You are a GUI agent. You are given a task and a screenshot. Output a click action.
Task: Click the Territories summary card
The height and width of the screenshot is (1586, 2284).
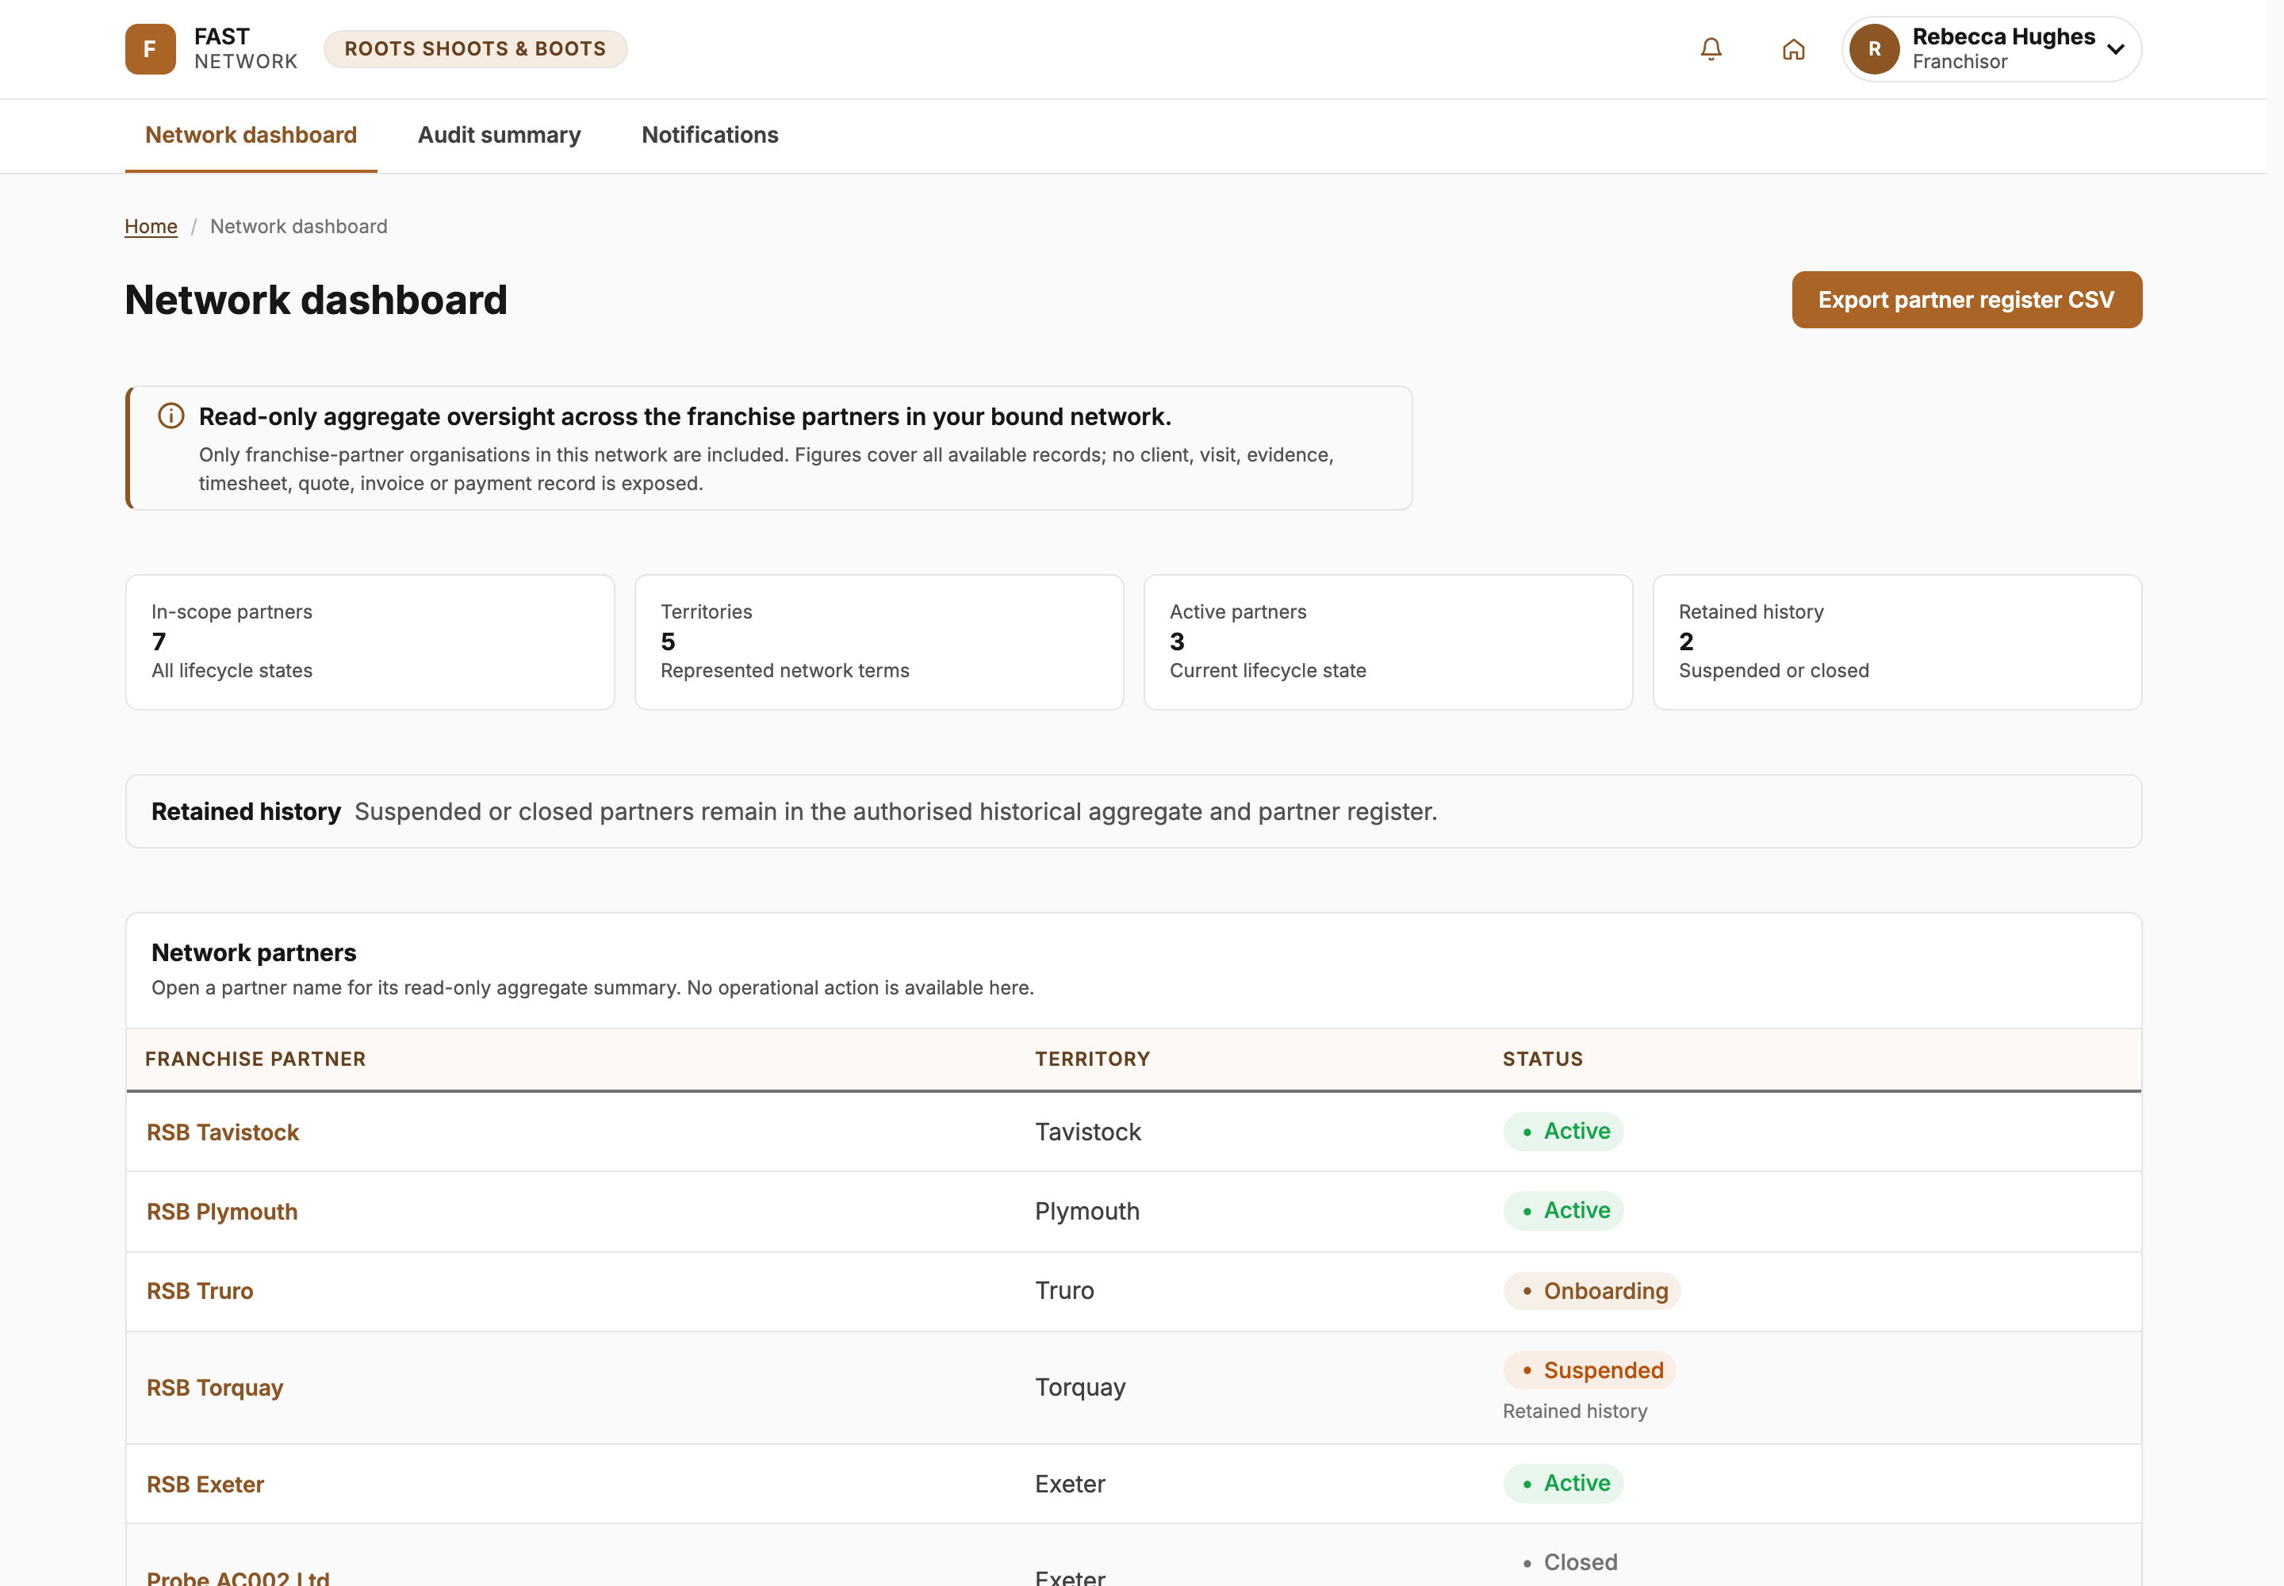[x=879, y=642]
